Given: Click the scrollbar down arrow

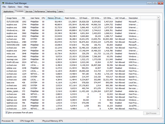Looking at the screenshot, I should click(158, 109).
